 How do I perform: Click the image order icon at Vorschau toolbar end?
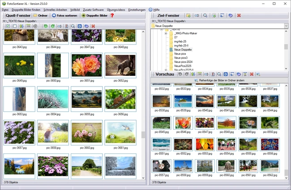pos(258,74)
